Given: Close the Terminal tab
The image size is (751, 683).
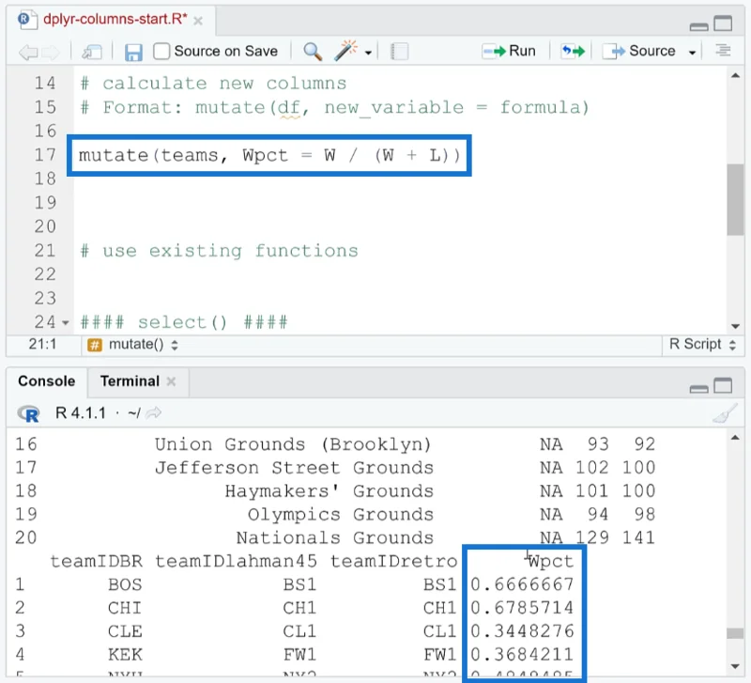Looking at the screenshot, I should [x=171, y=381].
